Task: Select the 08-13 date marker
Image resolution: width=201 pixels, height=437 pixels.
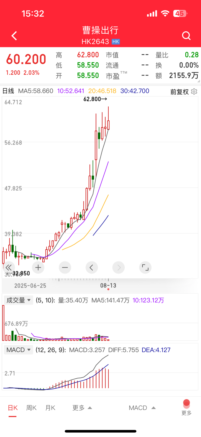Action: [x=108, y=285]
